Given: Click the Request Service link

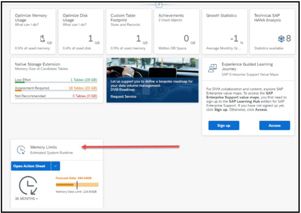Looking at the screenshot, I should 123,96.
